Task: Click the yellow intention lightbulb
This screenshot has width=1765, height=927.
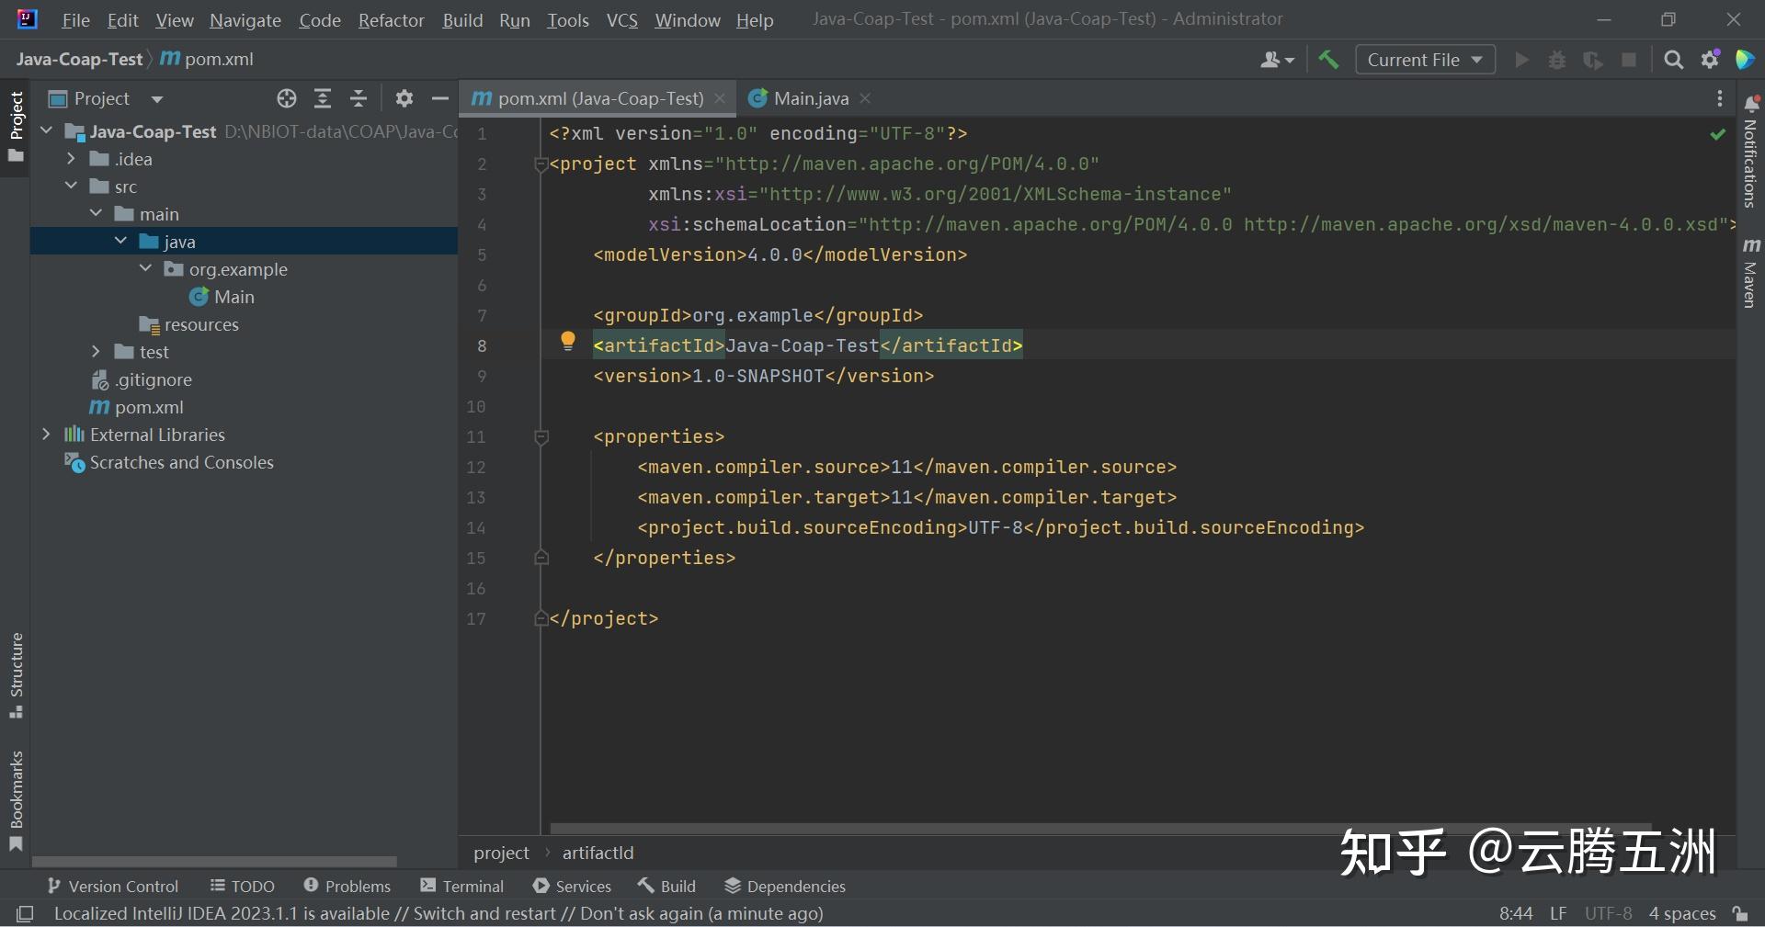Action: [568, 342]
